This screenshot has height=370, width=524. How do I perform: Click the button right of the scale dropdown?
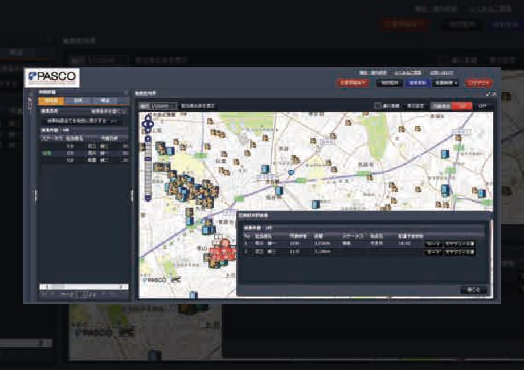tap(198, 106)
